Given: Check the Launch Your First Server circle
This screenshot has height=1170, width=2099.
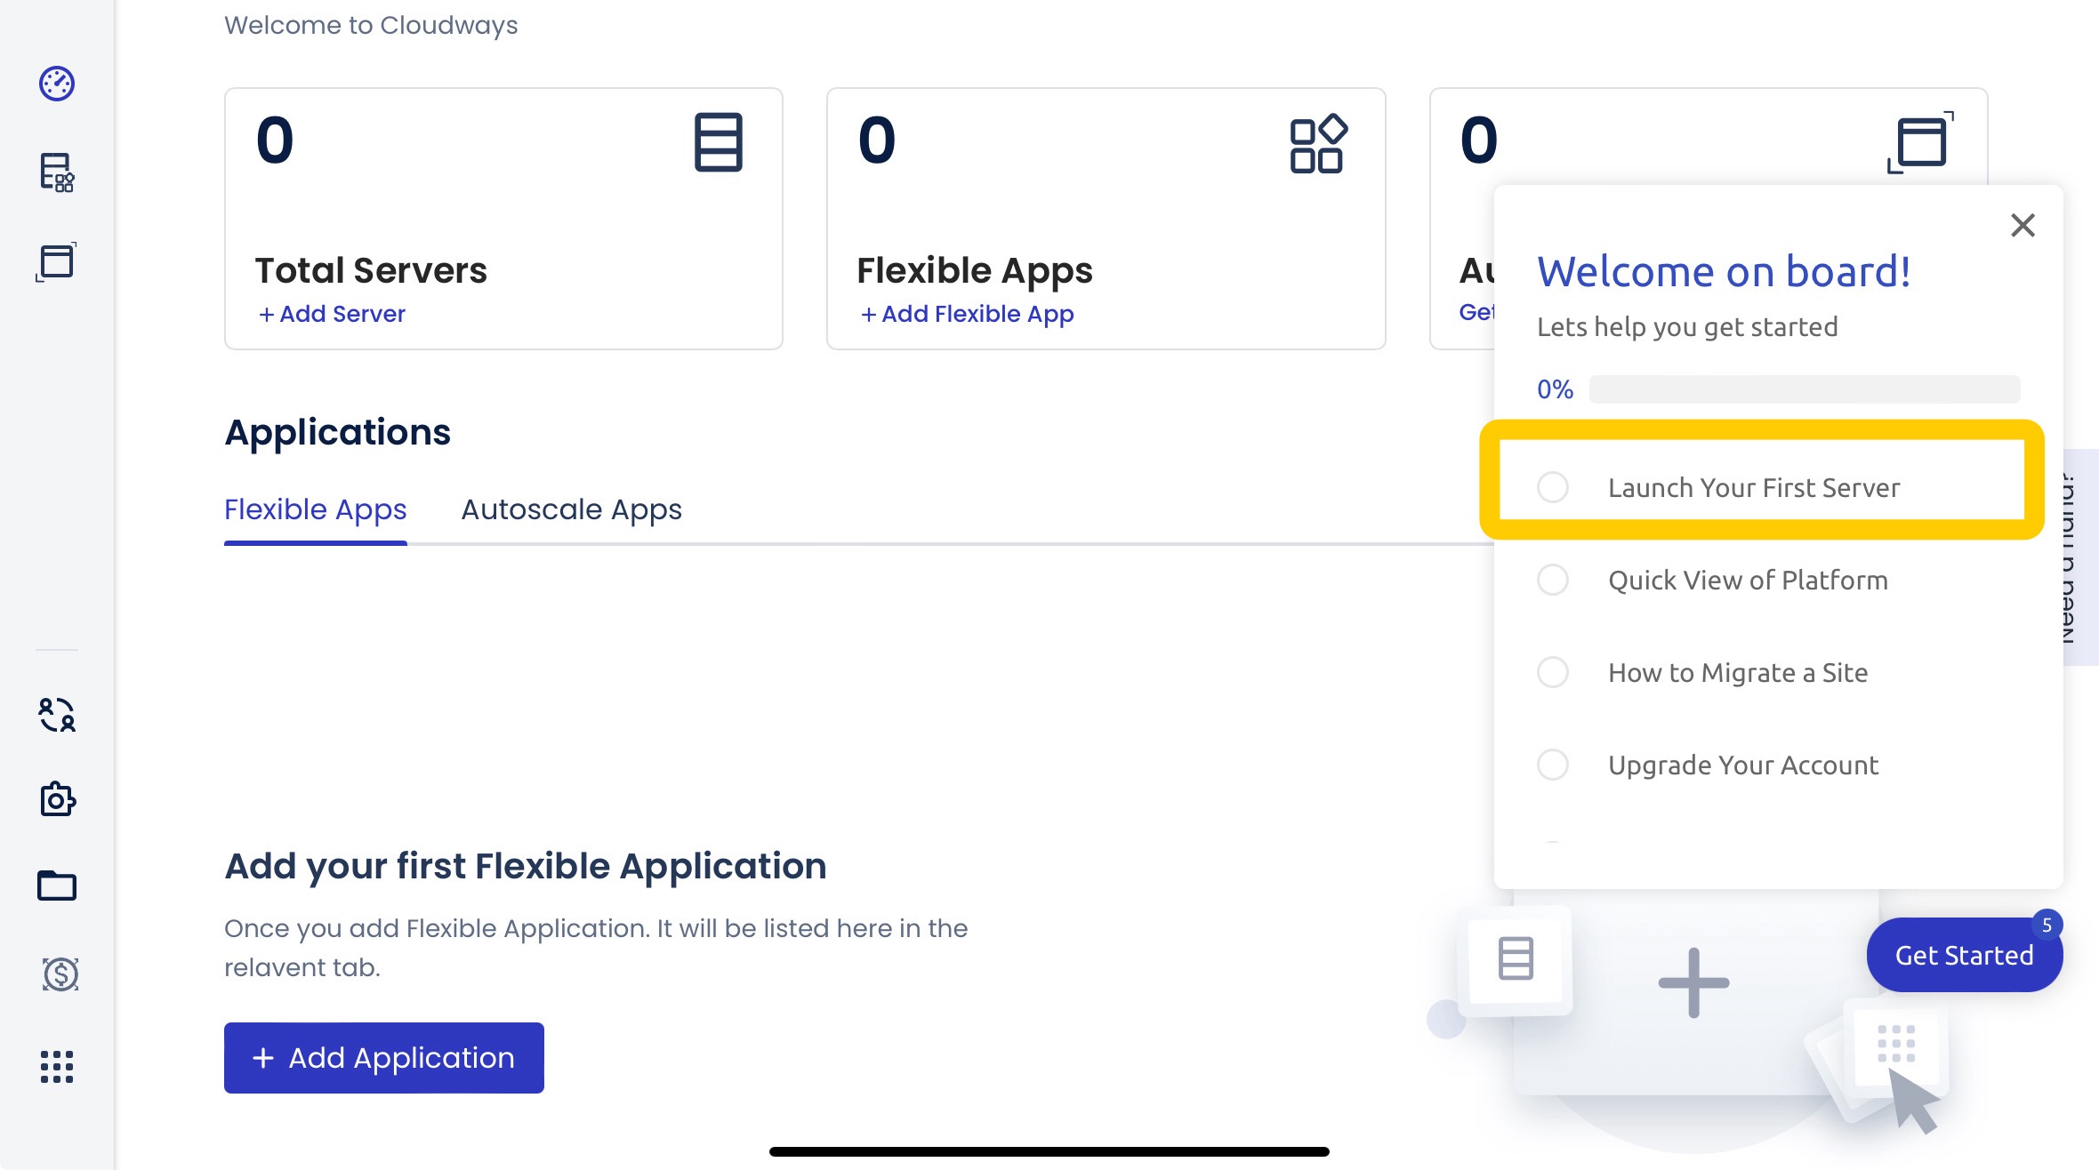Looking at the screenshot, I should (x=1553, y=487).
